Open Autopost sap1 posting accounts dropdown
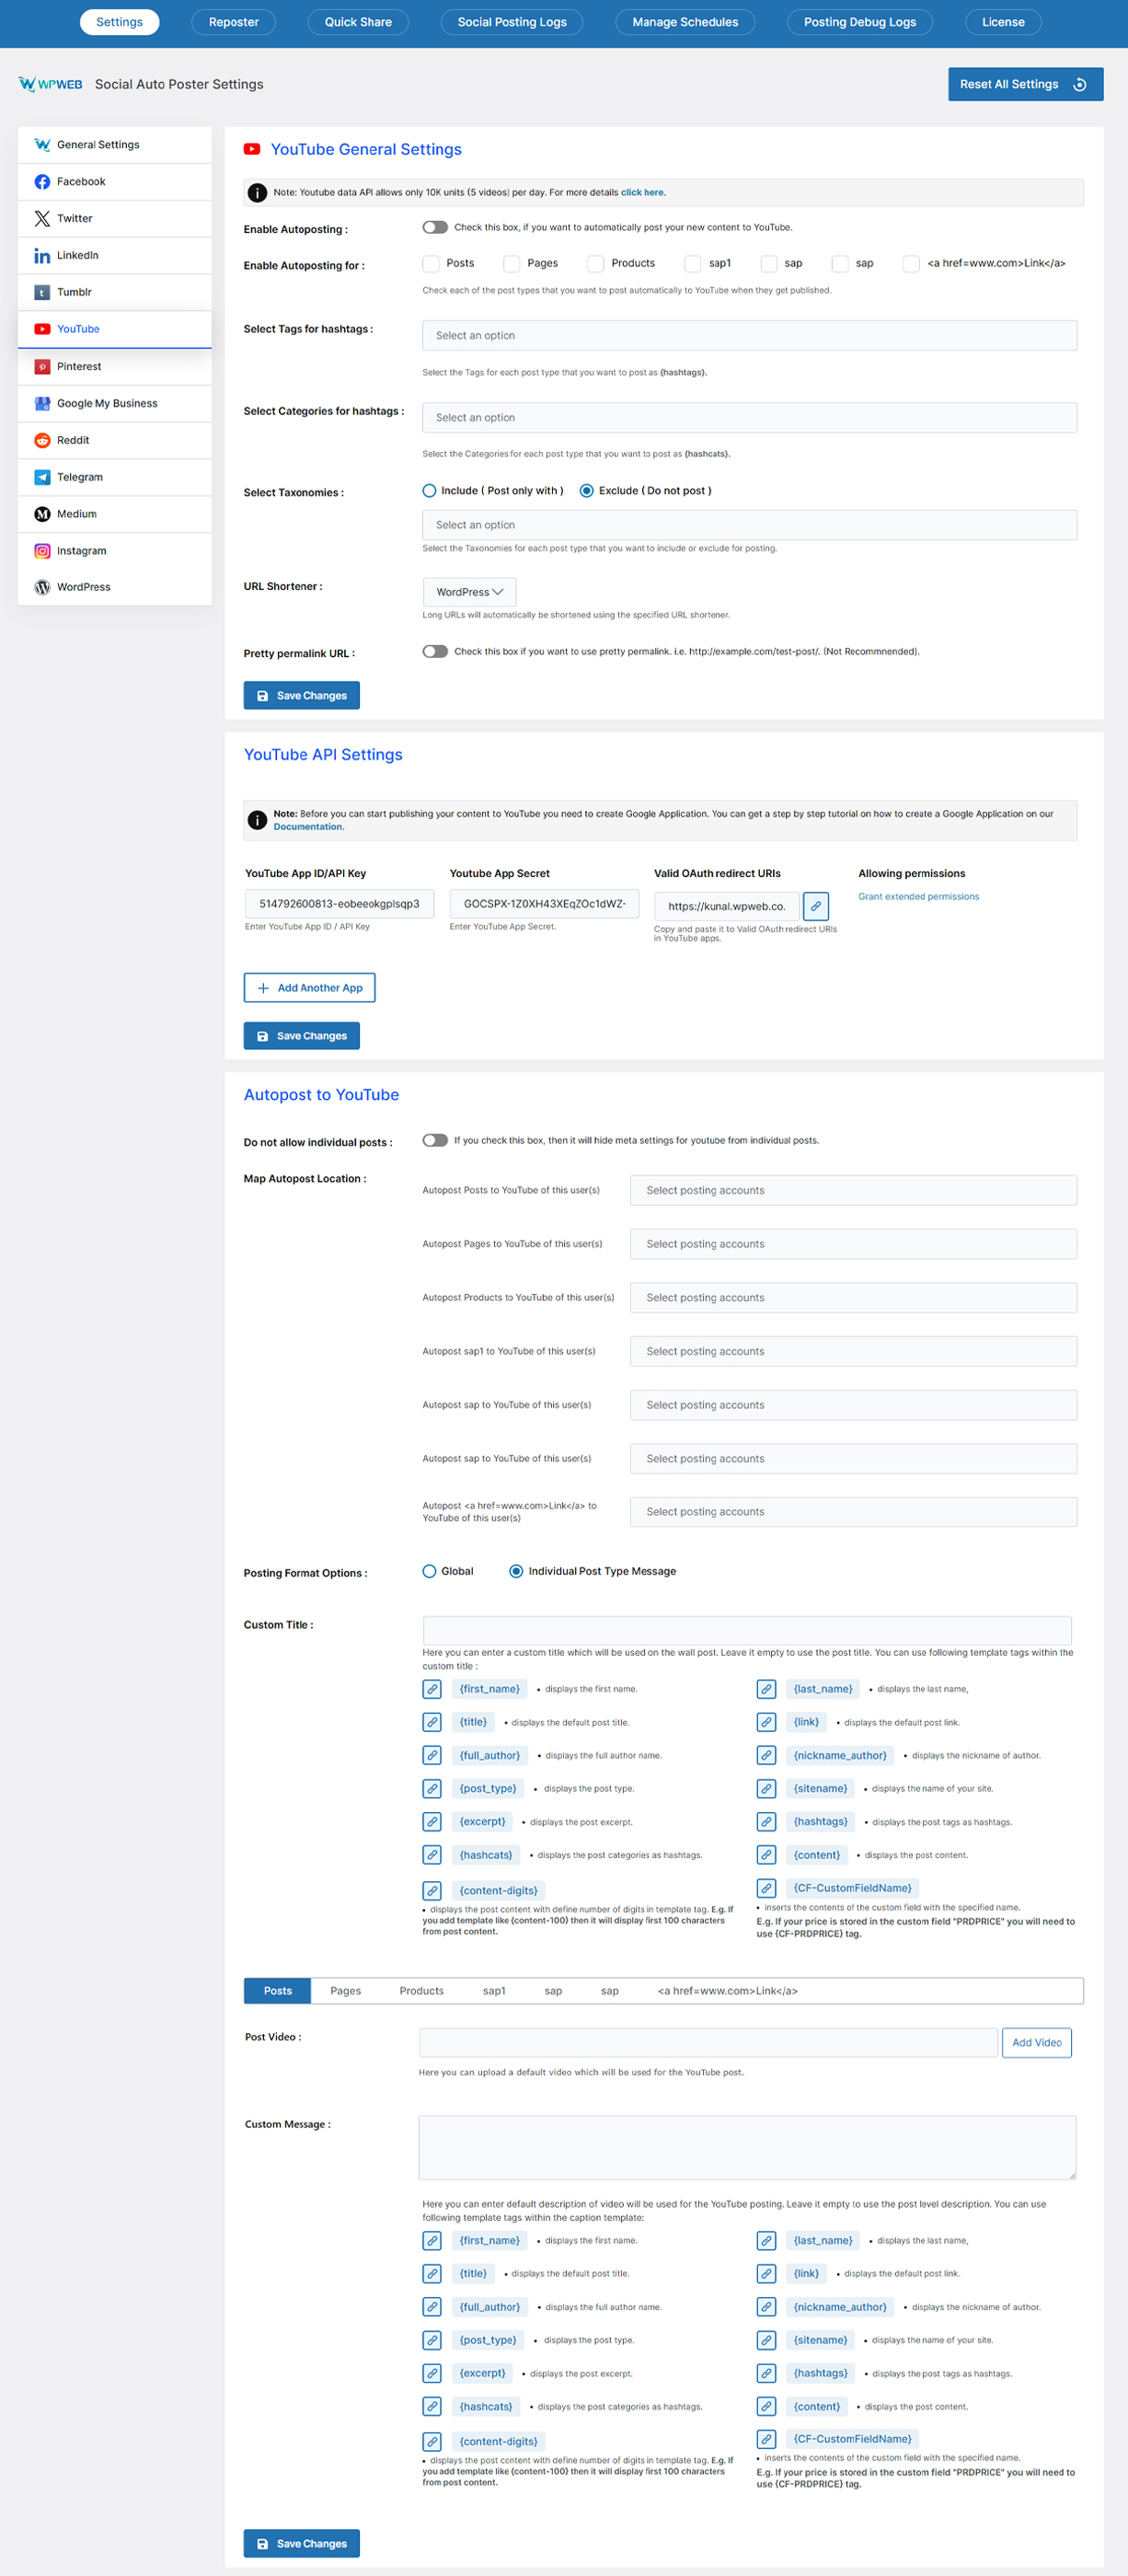 click(853, 1351)
